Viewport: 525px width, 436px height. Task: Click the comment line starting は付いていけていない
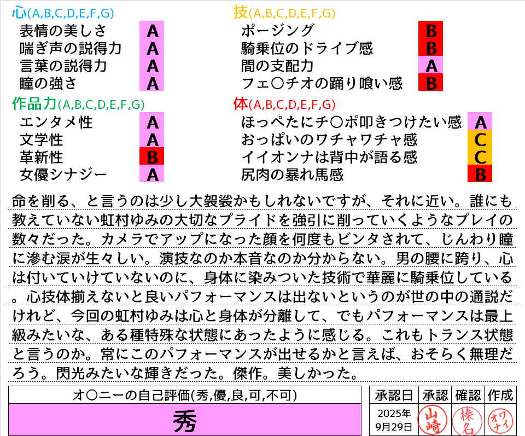coord(262,277)
